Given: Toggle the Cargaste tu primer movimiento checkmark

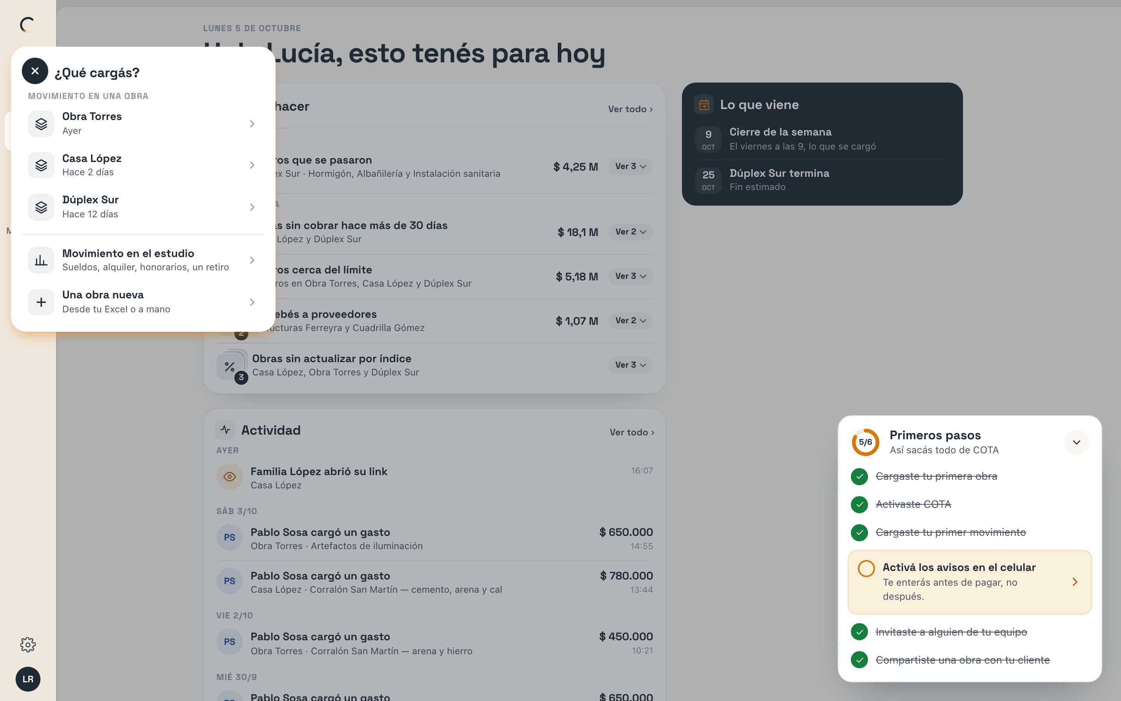Looking at the screenshot, I should click(859, 532).
